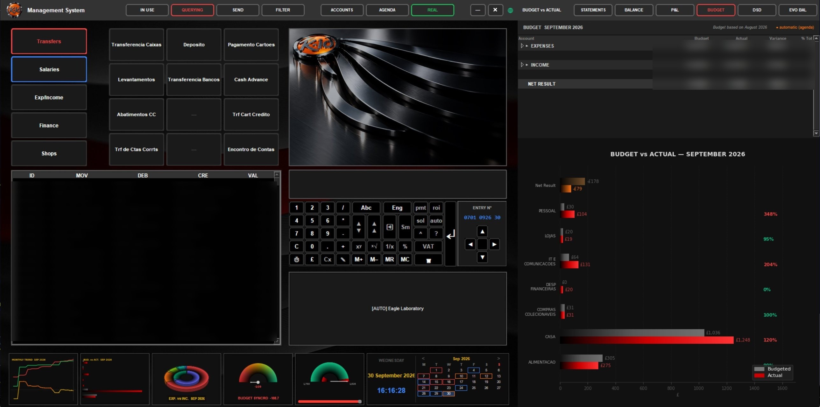Click the trash bin key below VAT
The width and height of the screenshot is (820, 407).
pyautogui.click(x=428, y=259)
